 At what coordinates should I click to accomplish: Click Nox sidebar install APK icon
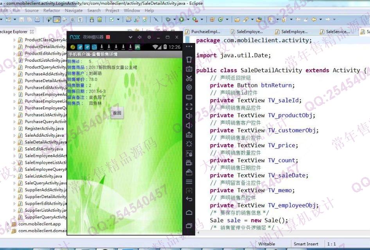[189, 134]
